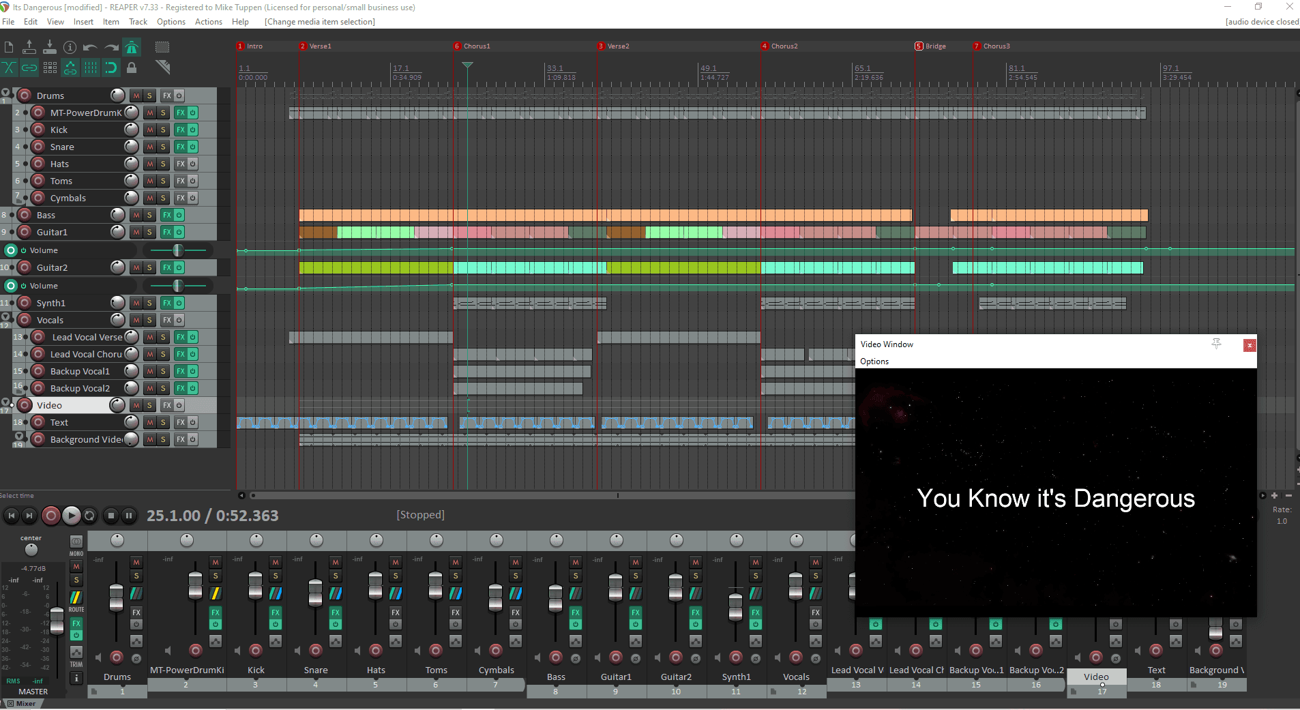Open the Actions menu

208,22
